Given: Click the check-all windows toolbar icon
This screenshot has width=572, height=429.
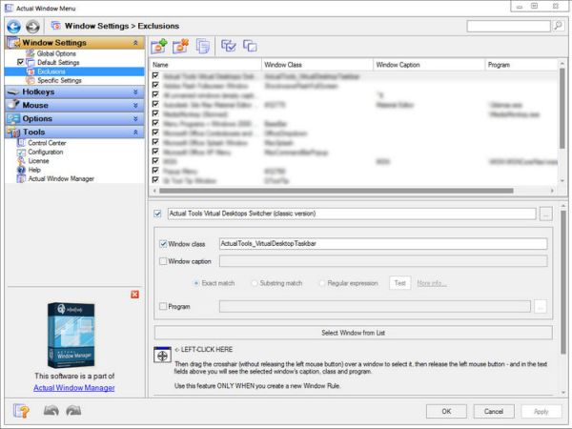Looking at the screenshot, I should point(229,46).
